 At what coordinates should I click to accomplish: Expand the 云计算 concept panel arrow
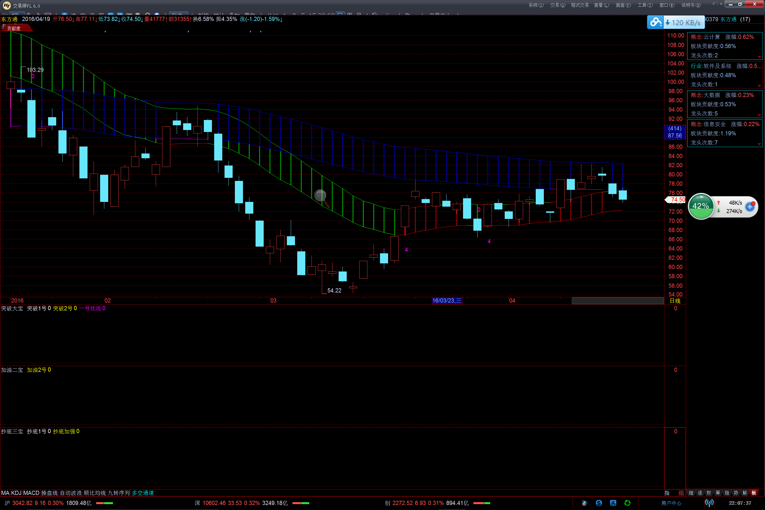pos(759,57)
